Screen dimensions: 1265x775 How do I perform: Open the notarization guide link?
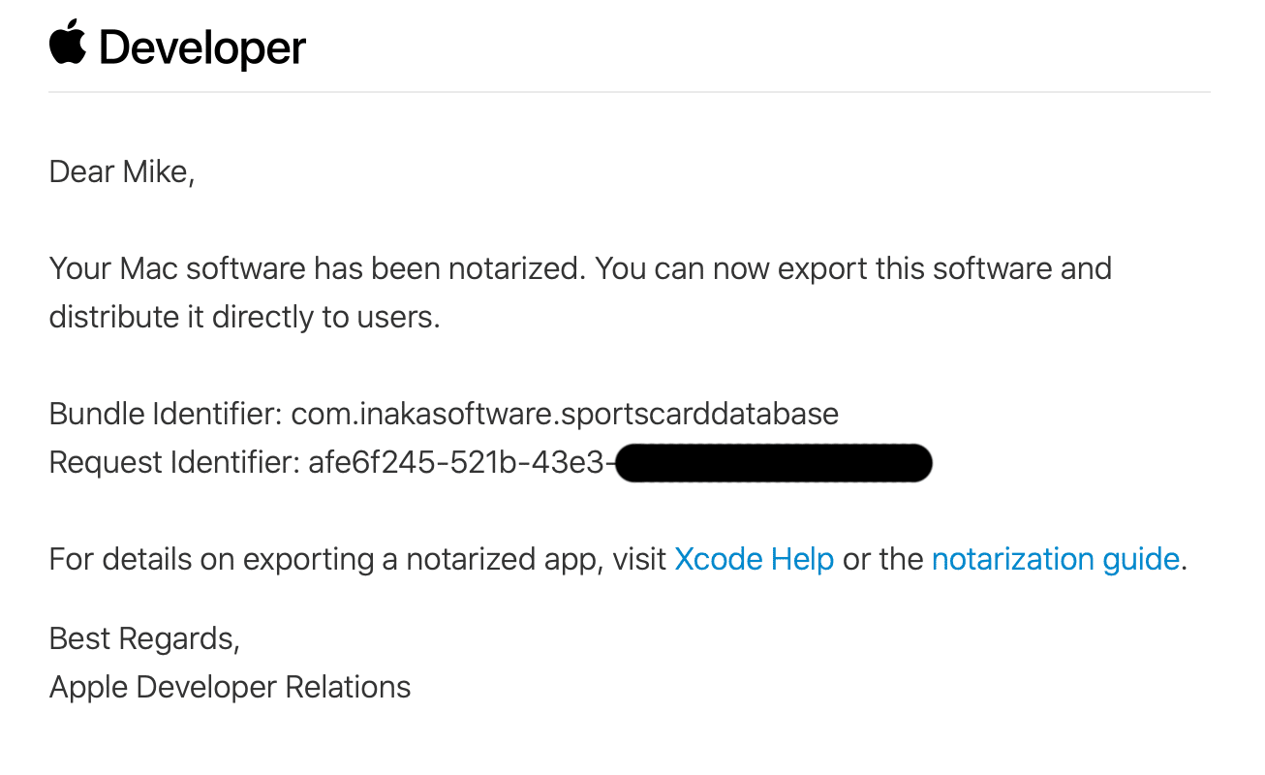[1055, 559]
